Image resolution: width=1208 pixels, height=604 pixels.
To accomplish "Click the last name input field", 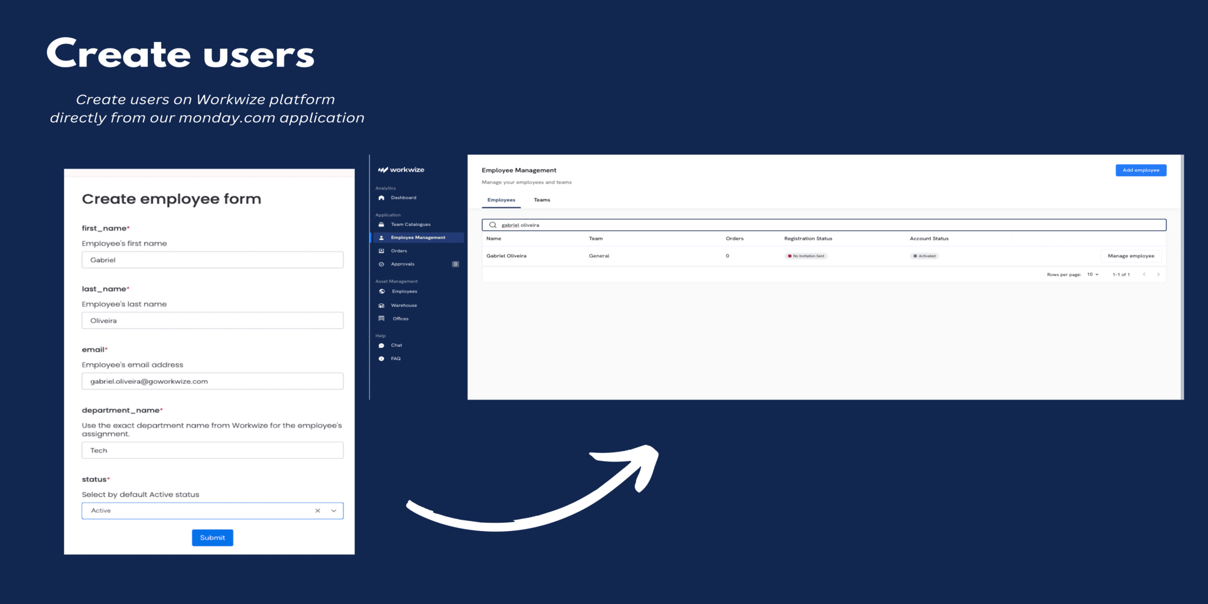I will coord(213,320).
